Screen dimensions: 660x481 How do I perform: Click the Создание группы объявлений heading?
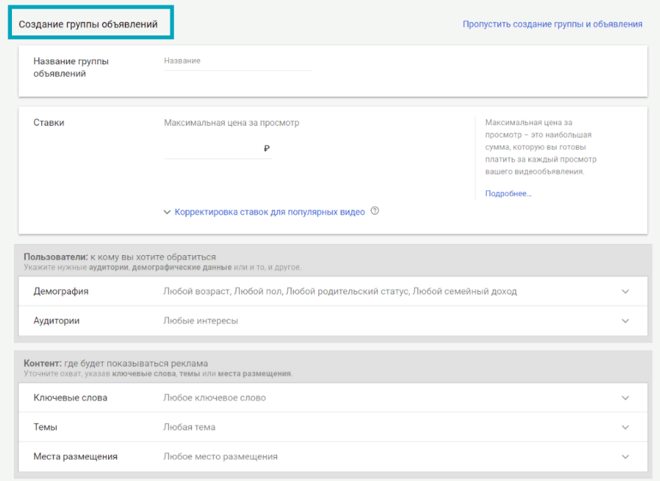click(x=88, y=25)
